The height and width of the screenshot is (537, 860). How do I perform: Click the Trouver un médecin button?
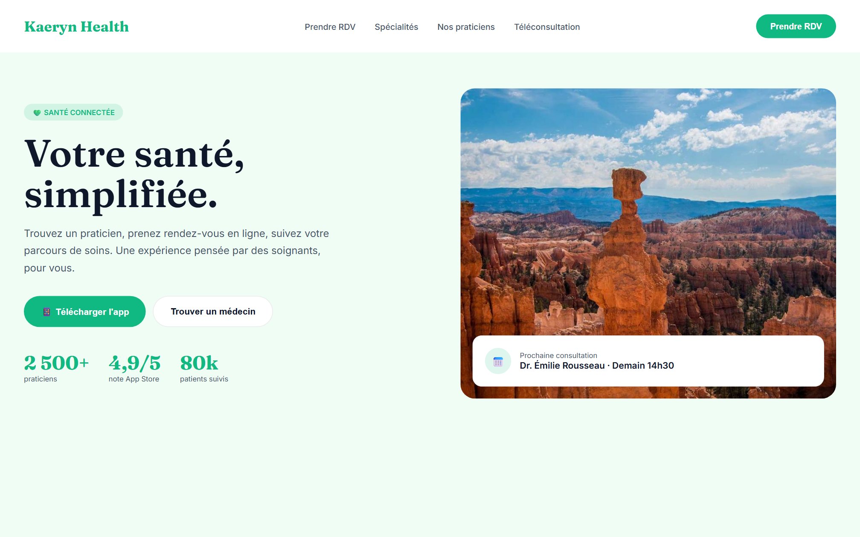[213, 312]
